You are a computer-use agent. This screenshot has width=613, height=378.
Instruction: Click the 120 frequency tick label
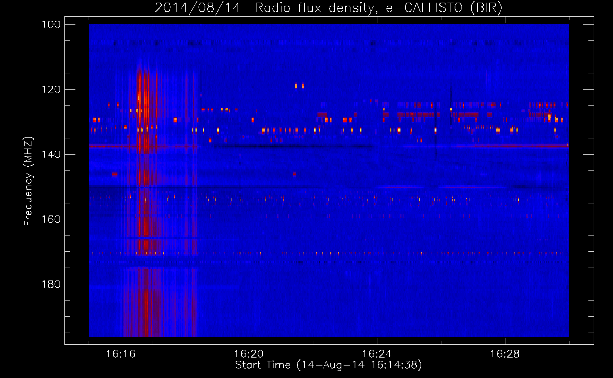click(x=51, y=90)
